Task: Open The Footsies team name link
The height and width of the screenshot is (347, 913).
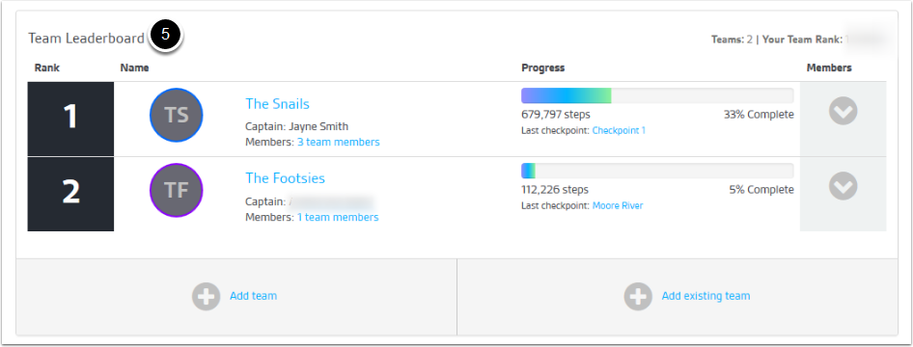Action: pos(286,178)
